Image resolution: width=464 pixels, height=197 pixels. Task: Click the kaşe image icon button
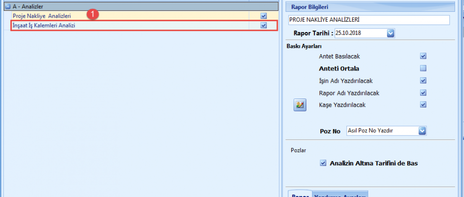tap(300, 105)
